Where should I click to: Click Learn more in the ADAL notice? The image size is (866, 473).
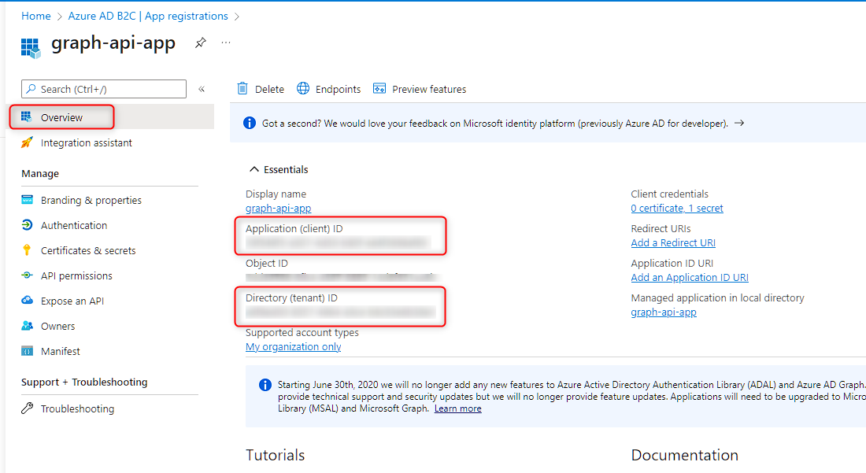[458, 408]
